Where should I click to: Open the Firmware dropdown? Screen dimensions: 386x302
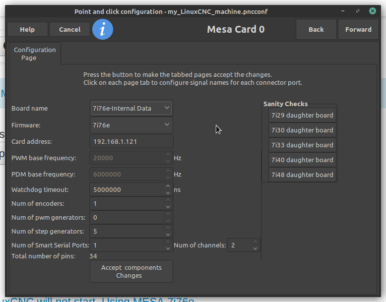131,125
